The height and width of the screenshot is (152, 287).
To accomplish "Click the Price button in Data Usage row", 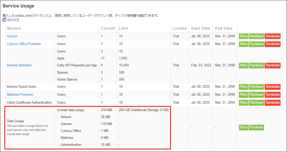I will coord(243,127).
